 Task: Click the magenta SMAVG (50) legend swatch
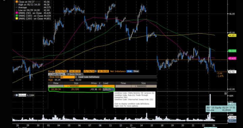coord(17,13)
